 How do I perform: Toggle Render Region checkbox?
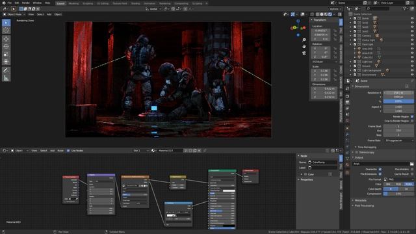[412, 116]
